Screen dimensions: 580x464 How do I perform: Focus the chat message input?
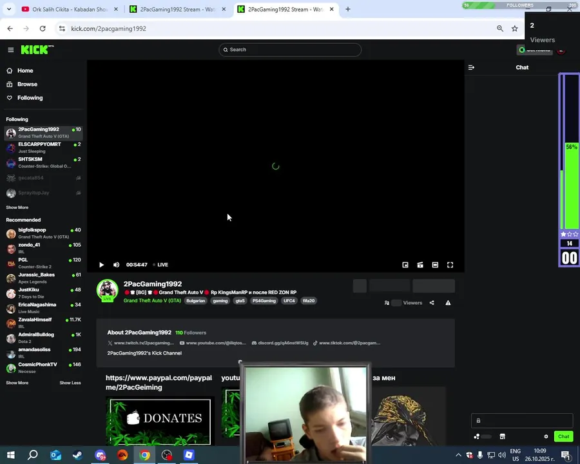(522, 420)
